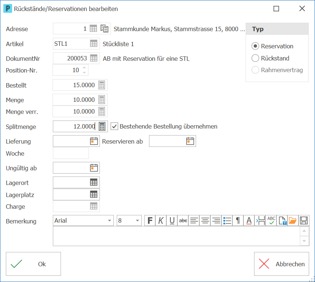The image size is (315, 282).
Task: Open calculator for Menge verr. field
Action: (x=102, y=111)
